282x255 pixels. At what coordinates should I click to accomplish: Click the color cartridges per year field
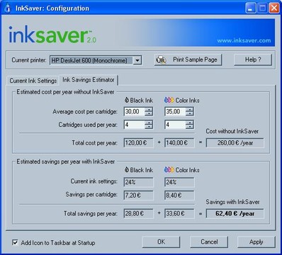175,125
